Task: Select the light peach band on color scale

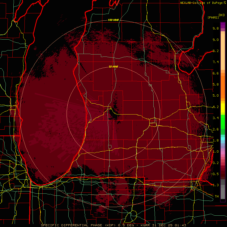Action: coord(223,52)
